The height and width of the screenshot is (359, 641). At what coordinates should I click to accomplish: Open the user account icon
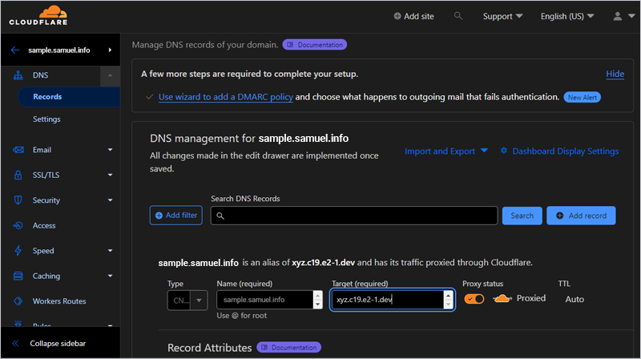[x=617, y=16]
